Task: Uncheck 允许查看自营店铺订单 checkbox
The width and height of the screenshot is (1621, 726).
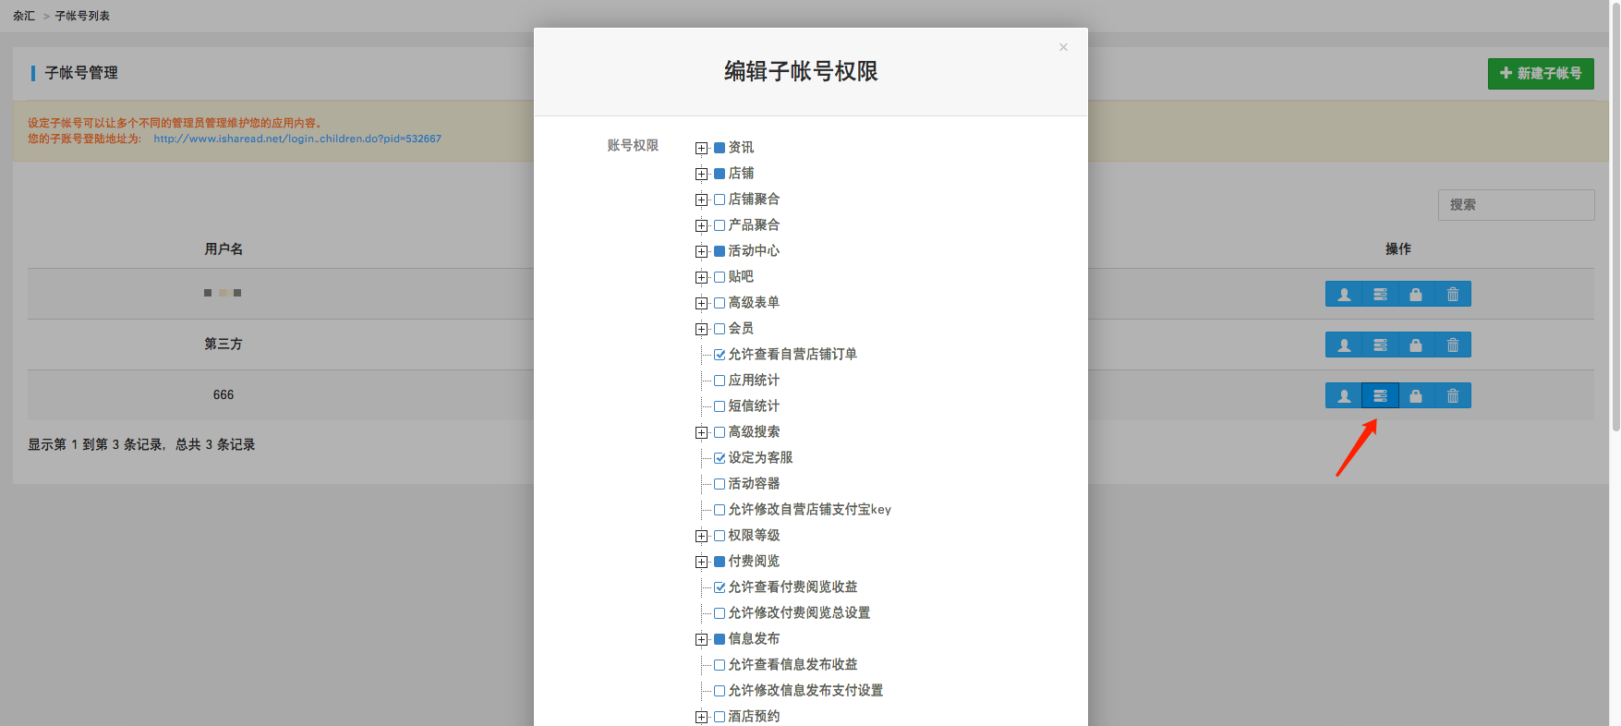Action: pyautogui.click(x=720, y=355)
